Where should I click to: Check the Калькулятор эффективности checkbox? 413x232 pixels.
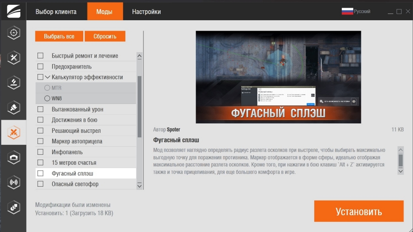click(x=40, y=77)
